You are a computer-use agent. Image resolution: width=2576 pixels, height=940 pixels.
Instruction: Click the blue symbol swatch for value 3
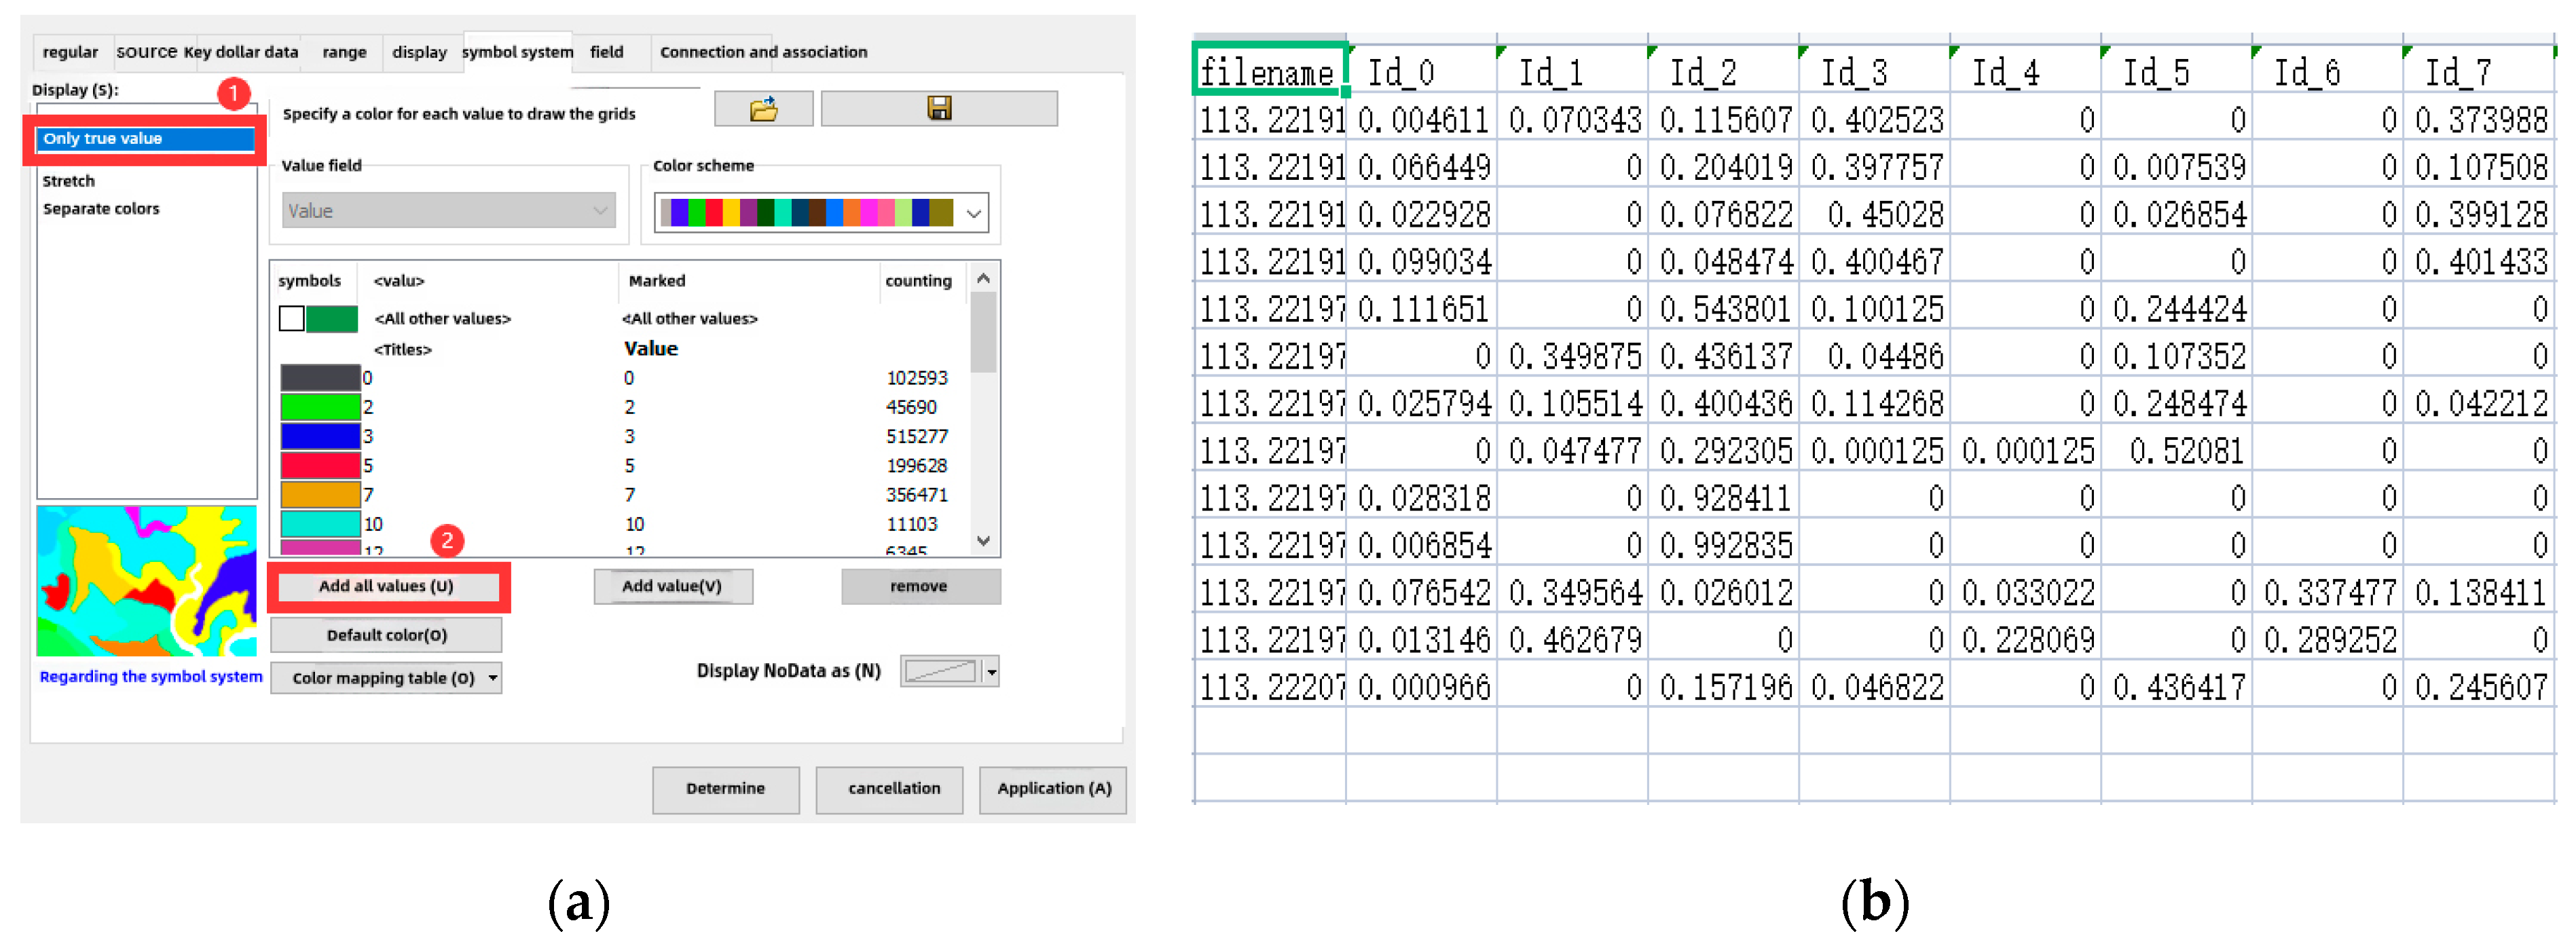point(320,436)
